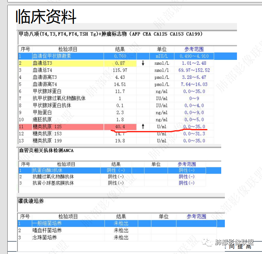This screenshot has height=254, width=262.
Task: Click the result value 19.8
Action: [x=120, y=141]
